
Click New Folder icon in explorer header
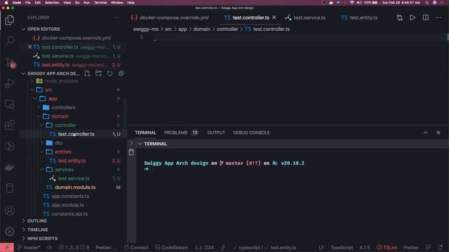98,73
